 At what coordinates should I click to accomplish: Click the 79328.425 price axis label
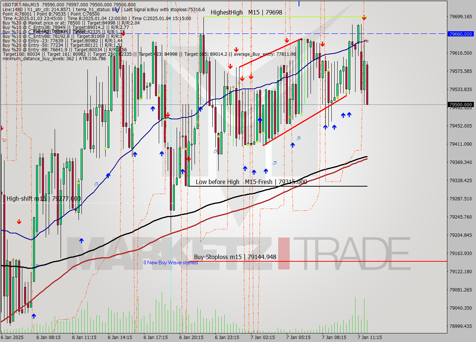pos(461,181)
